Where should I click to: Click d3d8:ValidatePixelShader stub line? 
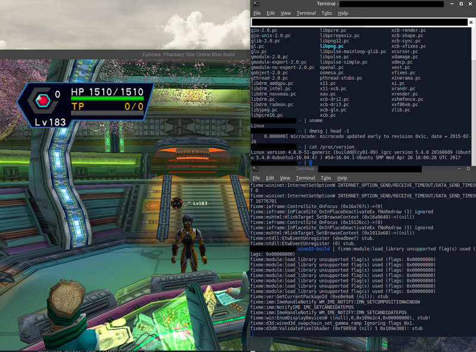pyautogui.click(x=336, y=328)
